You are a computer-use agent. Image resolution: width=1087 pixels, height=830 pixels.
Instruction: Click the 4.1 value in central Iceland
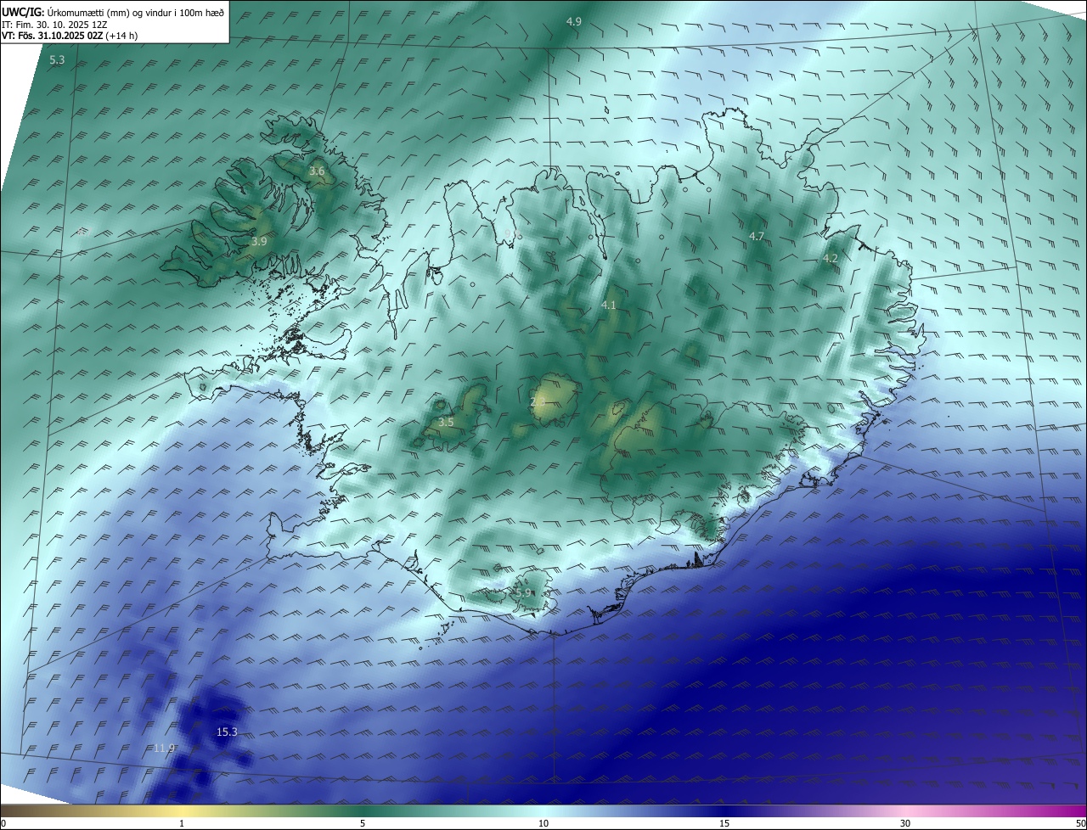click(609, 305)
